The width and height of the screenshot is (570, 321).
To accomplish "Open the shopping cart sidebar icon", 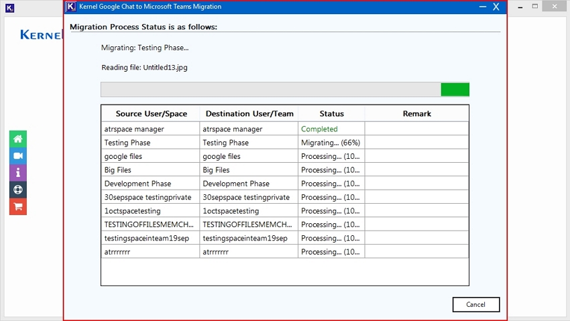I will point(18,206).
